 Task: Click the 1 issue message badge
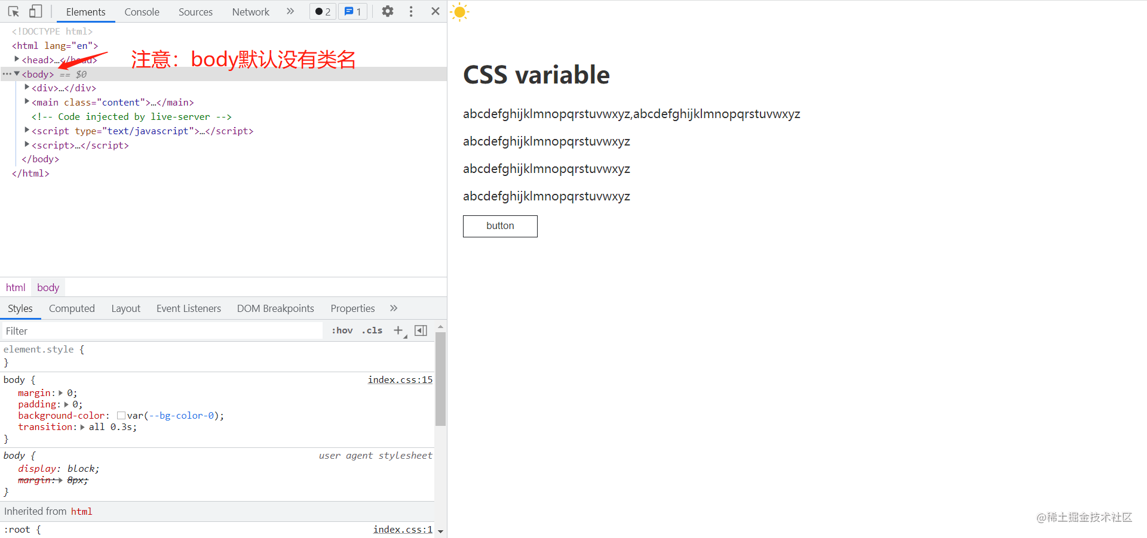click(353, 11)
